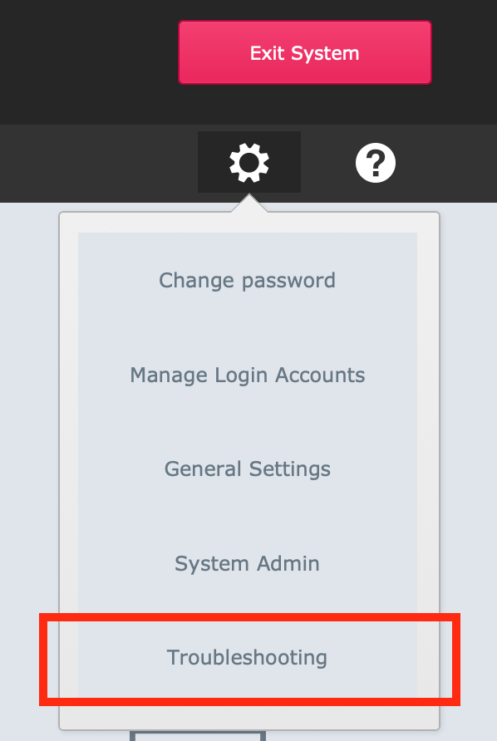Click the help toolbar icon beside the gear

pos(376,163)
